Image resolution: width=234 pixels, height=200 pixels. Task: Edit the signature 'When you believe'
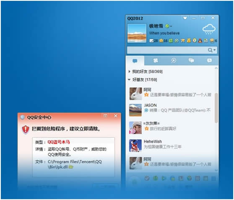164,33
